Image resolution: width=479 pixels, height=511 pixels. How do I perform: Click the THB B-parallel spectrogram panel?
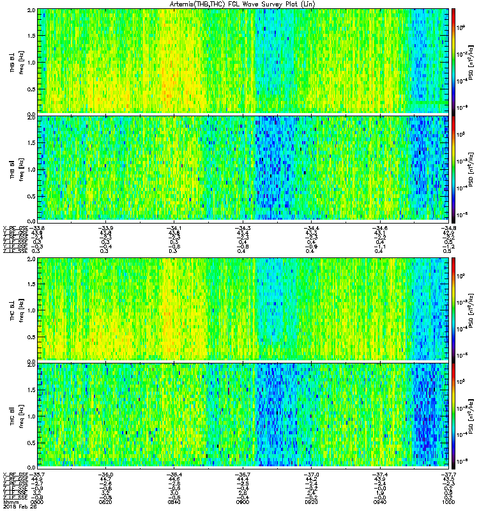243,168
